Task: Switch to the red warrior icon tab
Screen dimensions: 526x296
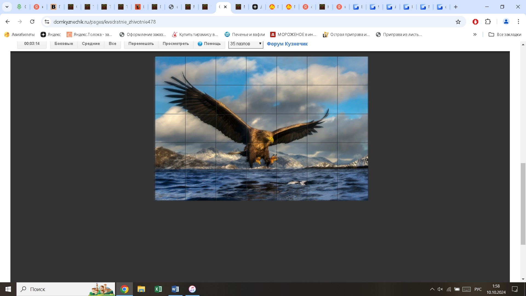Action: coord(138,7)
